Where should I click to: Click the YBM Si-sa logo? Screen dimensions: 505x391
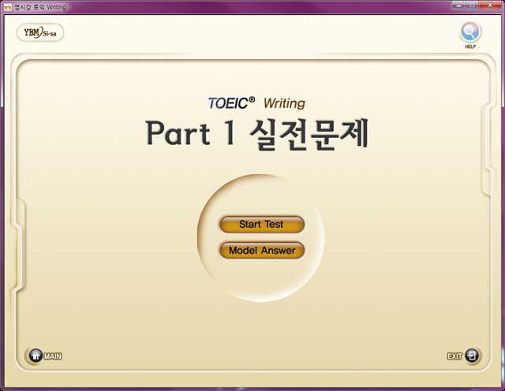[40, 33]
